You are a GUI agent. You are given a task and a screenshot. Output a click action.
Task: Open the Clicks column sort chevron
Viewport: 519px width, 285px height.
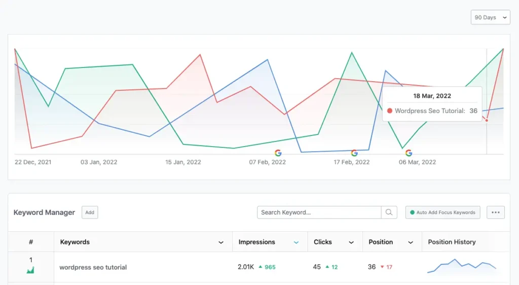[351, 242]
